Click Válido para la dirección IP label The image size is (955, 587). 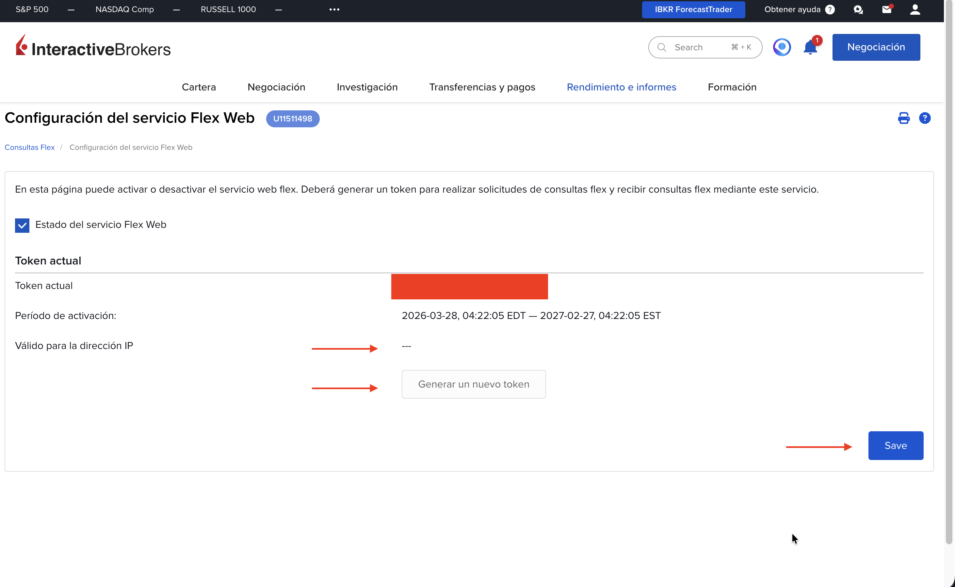pos(74,345)
